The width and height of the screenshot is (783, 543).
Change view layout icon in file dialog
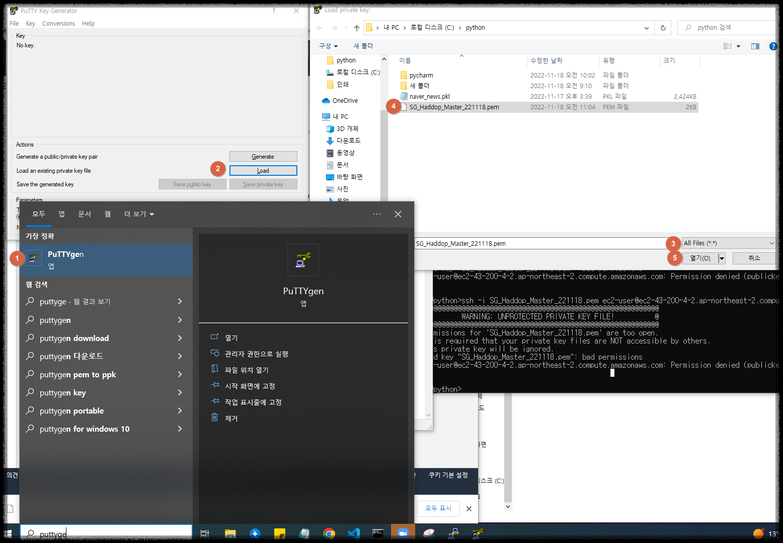click(727, 46)
